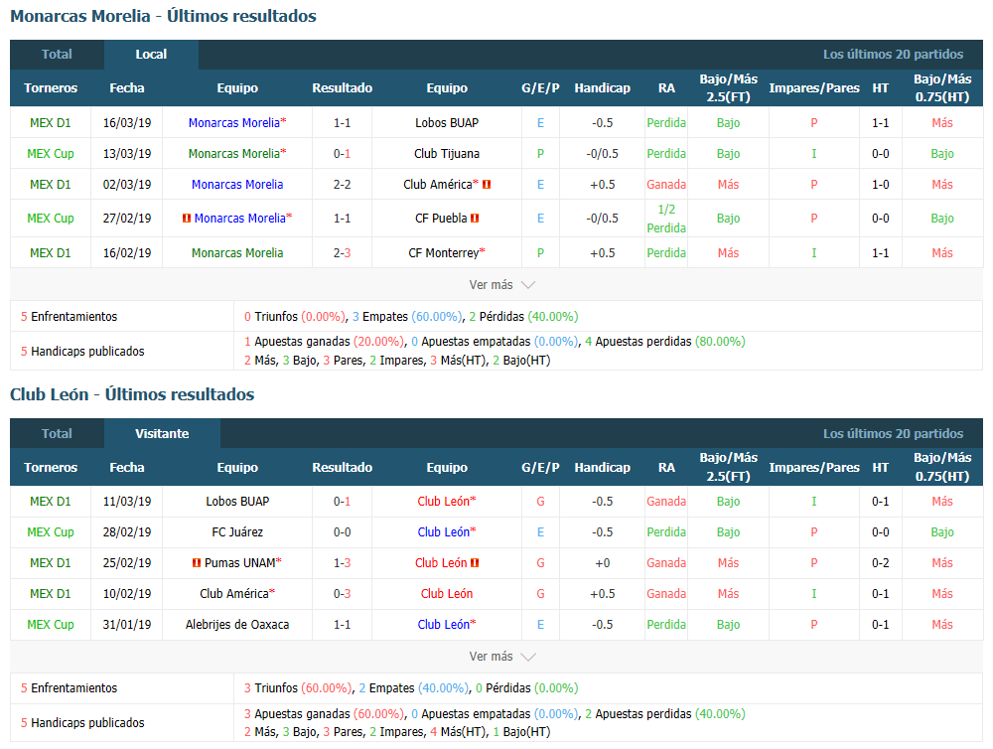
Task: Open the Alebrijes de Oaxaca team link
Action: pyautogui.click(x=237, y=625)
